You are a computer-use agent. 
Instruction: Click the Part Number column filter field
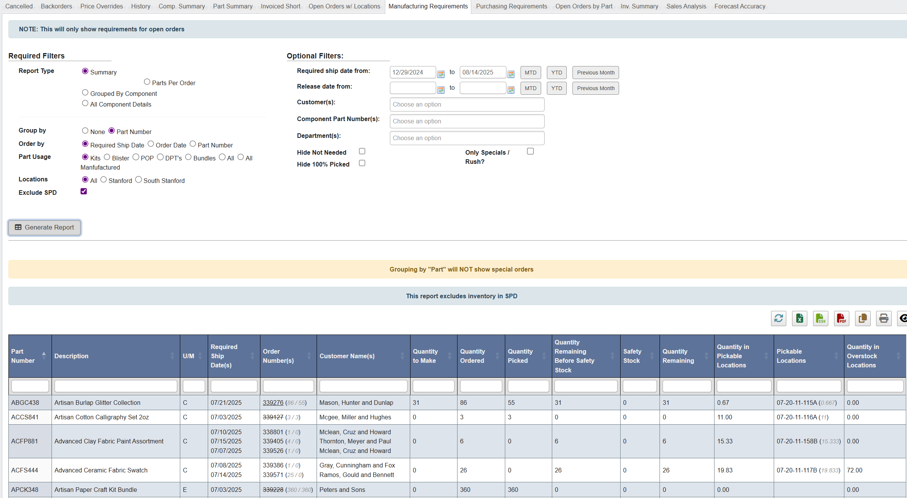[30, 386]
